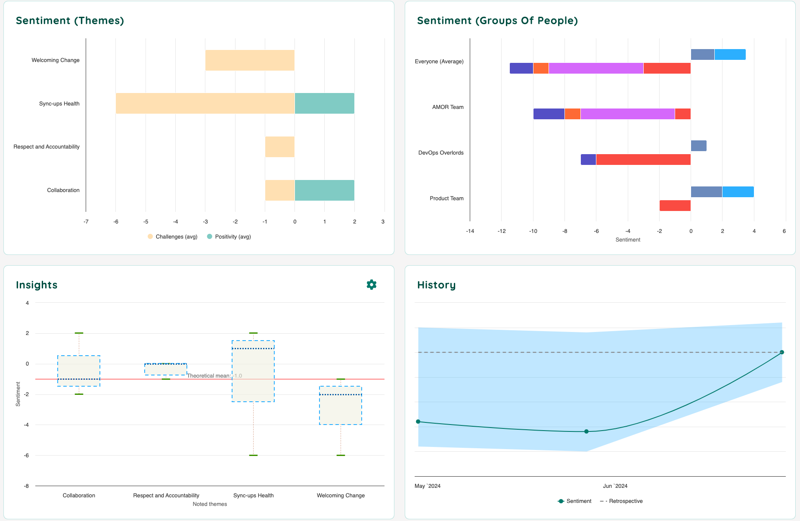Toggle the Sentiment series in History legend
Screen dimensions: 800x521
pos(574,501)
